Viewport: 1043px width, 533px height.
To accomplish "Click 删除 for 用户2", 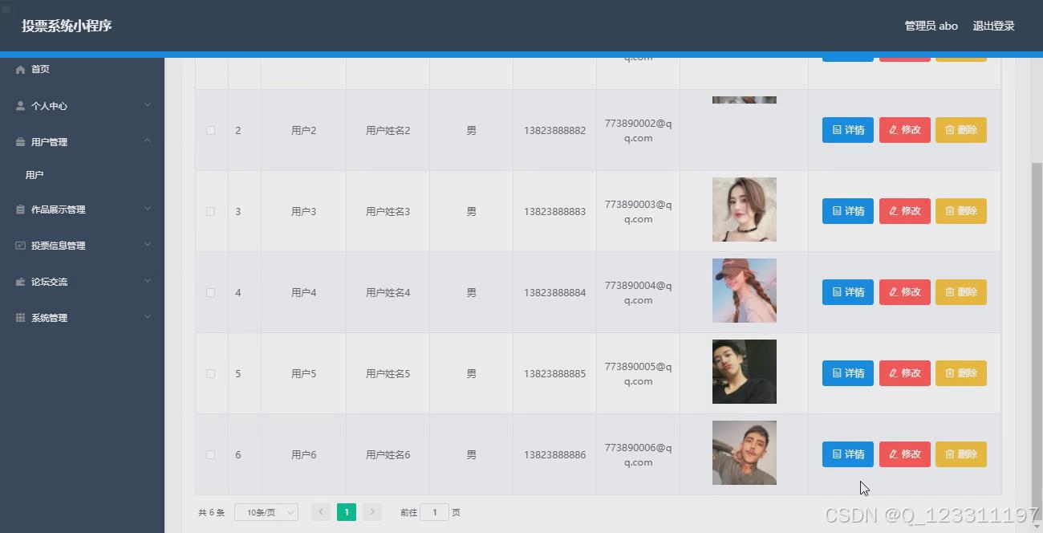I will [x=961, y=130].
